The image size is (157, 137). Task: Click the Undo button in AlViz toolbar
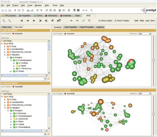tap(136, 21)
